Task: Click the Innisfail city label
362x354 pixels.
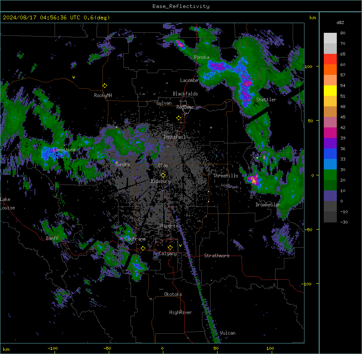Action: tap(174, 137)
